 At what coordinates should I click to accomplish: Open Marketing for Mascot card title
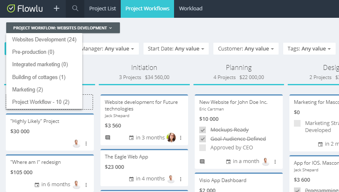(316, 102)
